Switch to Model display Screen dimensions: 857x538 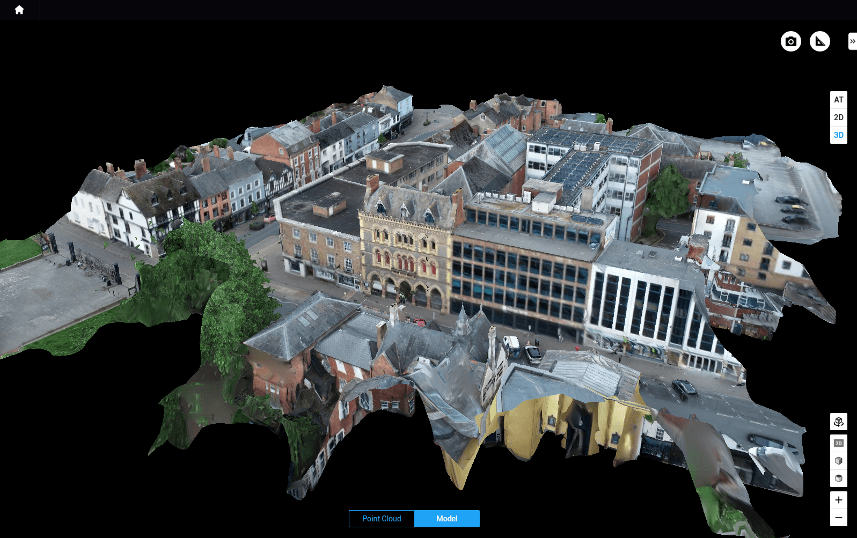(x=447, y=519)
